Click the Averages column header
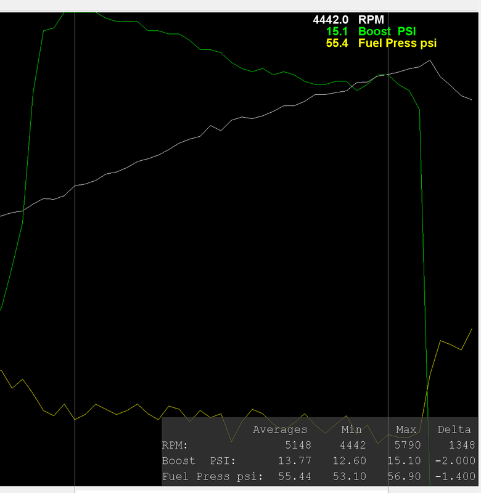This screenshot has width=481, height=493. point(280,430)
